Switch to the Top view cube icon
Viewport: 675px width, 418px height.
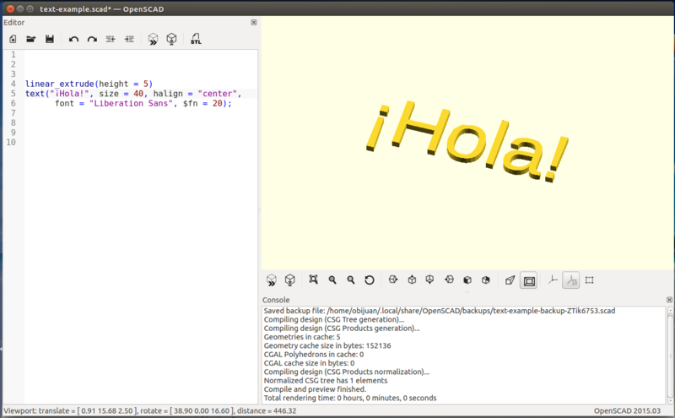point(412,280)
